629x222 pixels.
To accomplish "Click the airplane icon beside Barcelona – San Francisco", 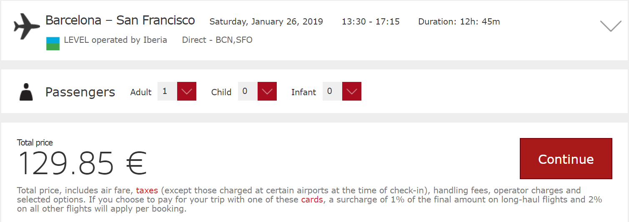I will (x=27, y=26).
